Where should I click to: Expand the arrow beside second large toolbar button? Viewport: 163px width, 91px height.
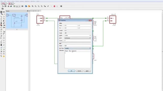click(15, 4)
